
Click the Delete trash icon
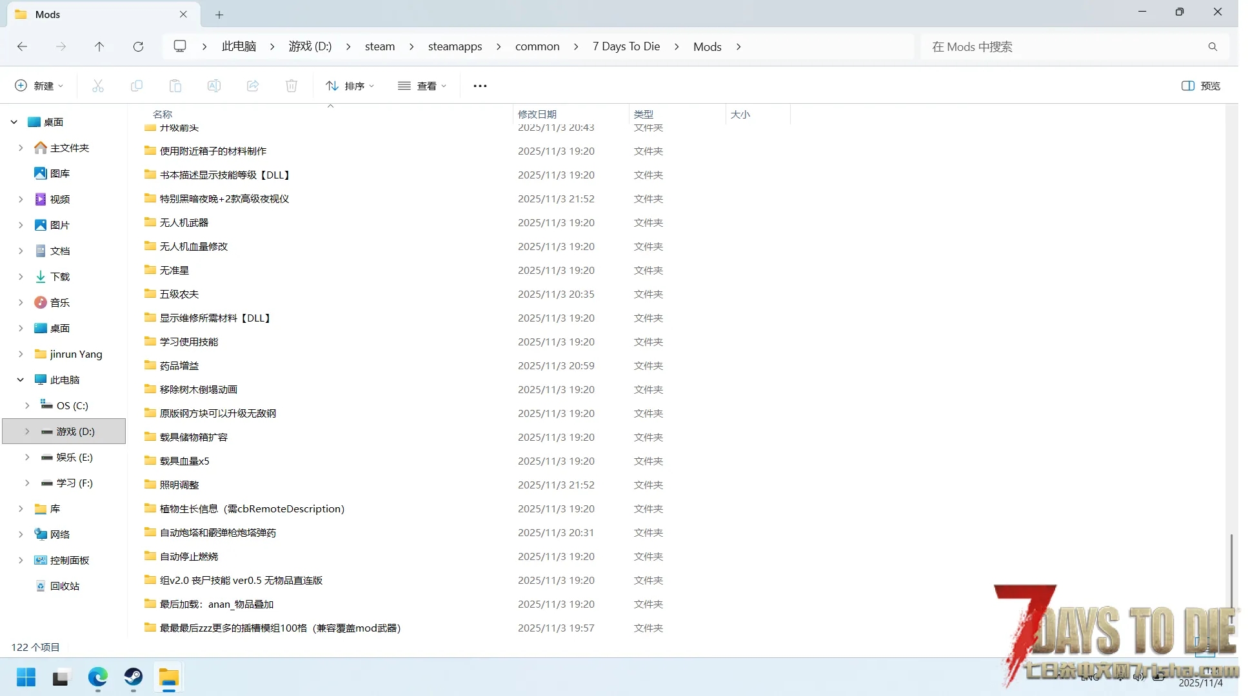coord(292,86)
